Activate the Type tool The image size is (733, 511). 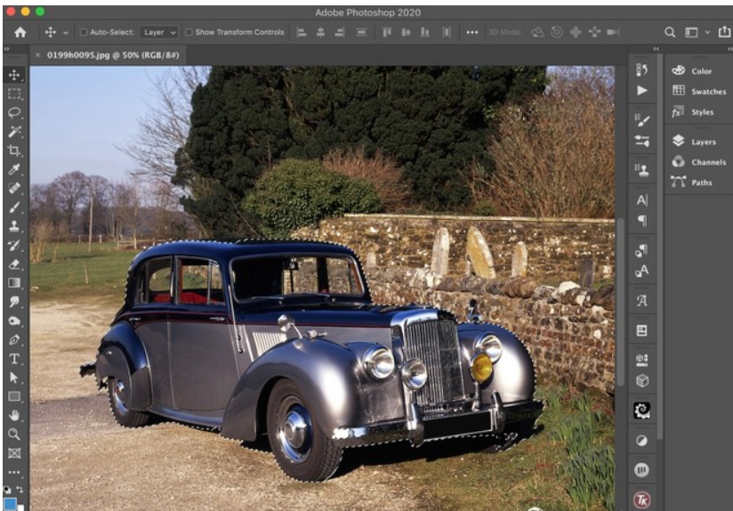click(14, 359)
